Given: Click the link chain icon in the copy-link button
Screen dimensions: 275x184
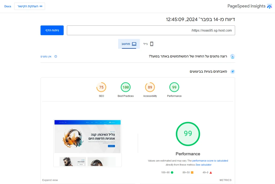Looking at the screenshot, I should [x=41, y=6].
